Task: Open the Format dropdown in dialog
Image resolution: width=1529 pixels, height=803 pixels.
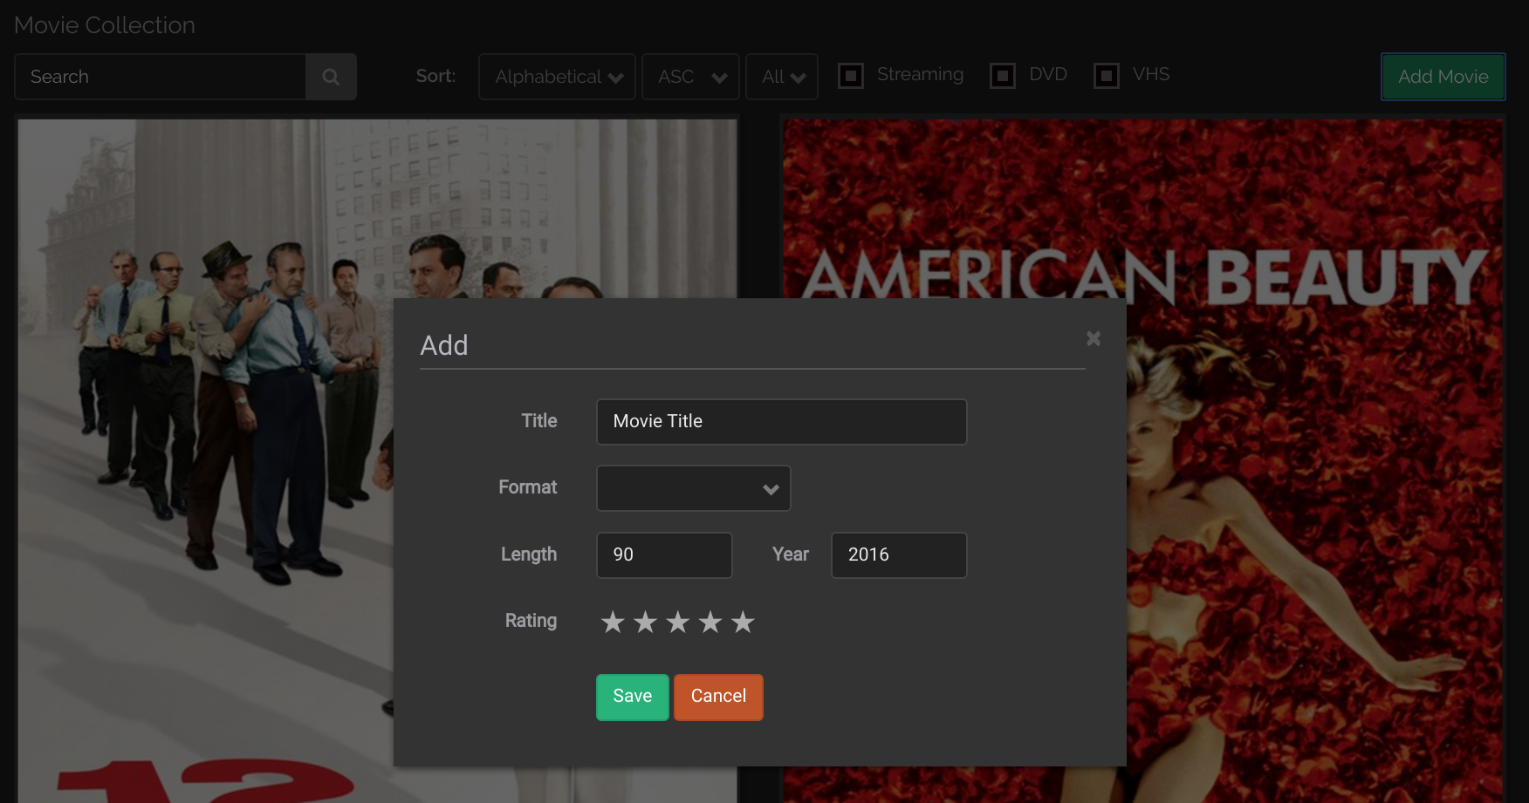Action: [694, 488]
